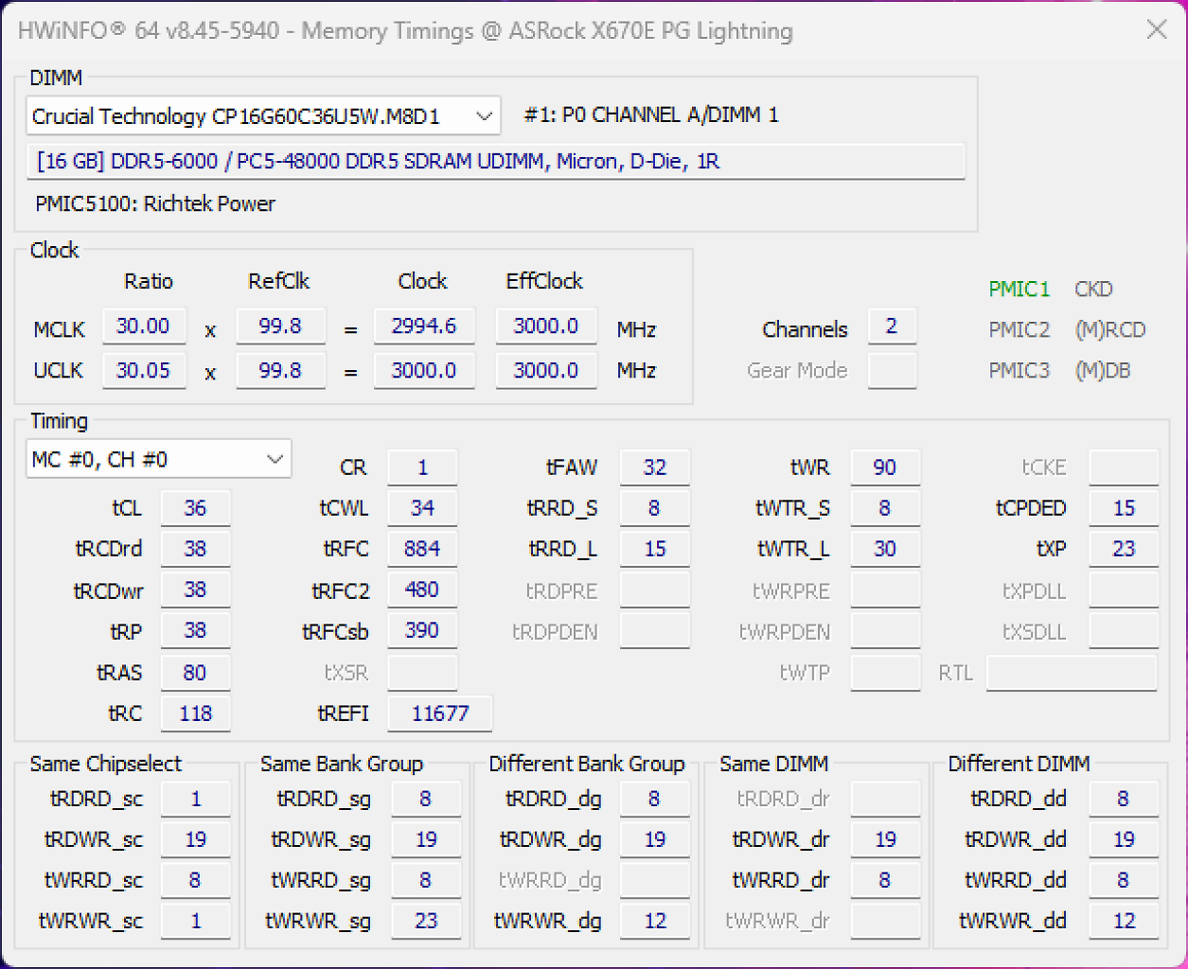Expand the MC #0, CH #0 channel dropdown
This screenshot has width=1188, height=969.
pyautogui.click(x=158, y=460)
